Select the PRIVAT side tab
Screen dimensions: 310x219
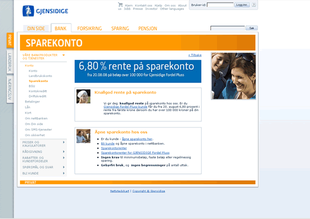click(10, 40)
